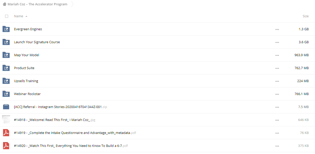Click Mariah Coz – The Accelerator Program breadcrumb
This screenshot has width=315, height=154.
[38, 4]
